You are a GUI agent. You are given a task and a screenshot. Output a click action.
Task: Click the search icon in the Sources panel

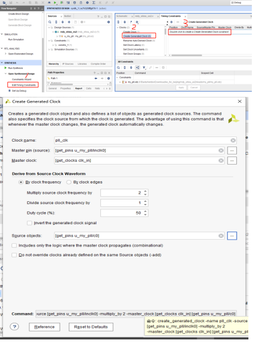coord(50,22)
